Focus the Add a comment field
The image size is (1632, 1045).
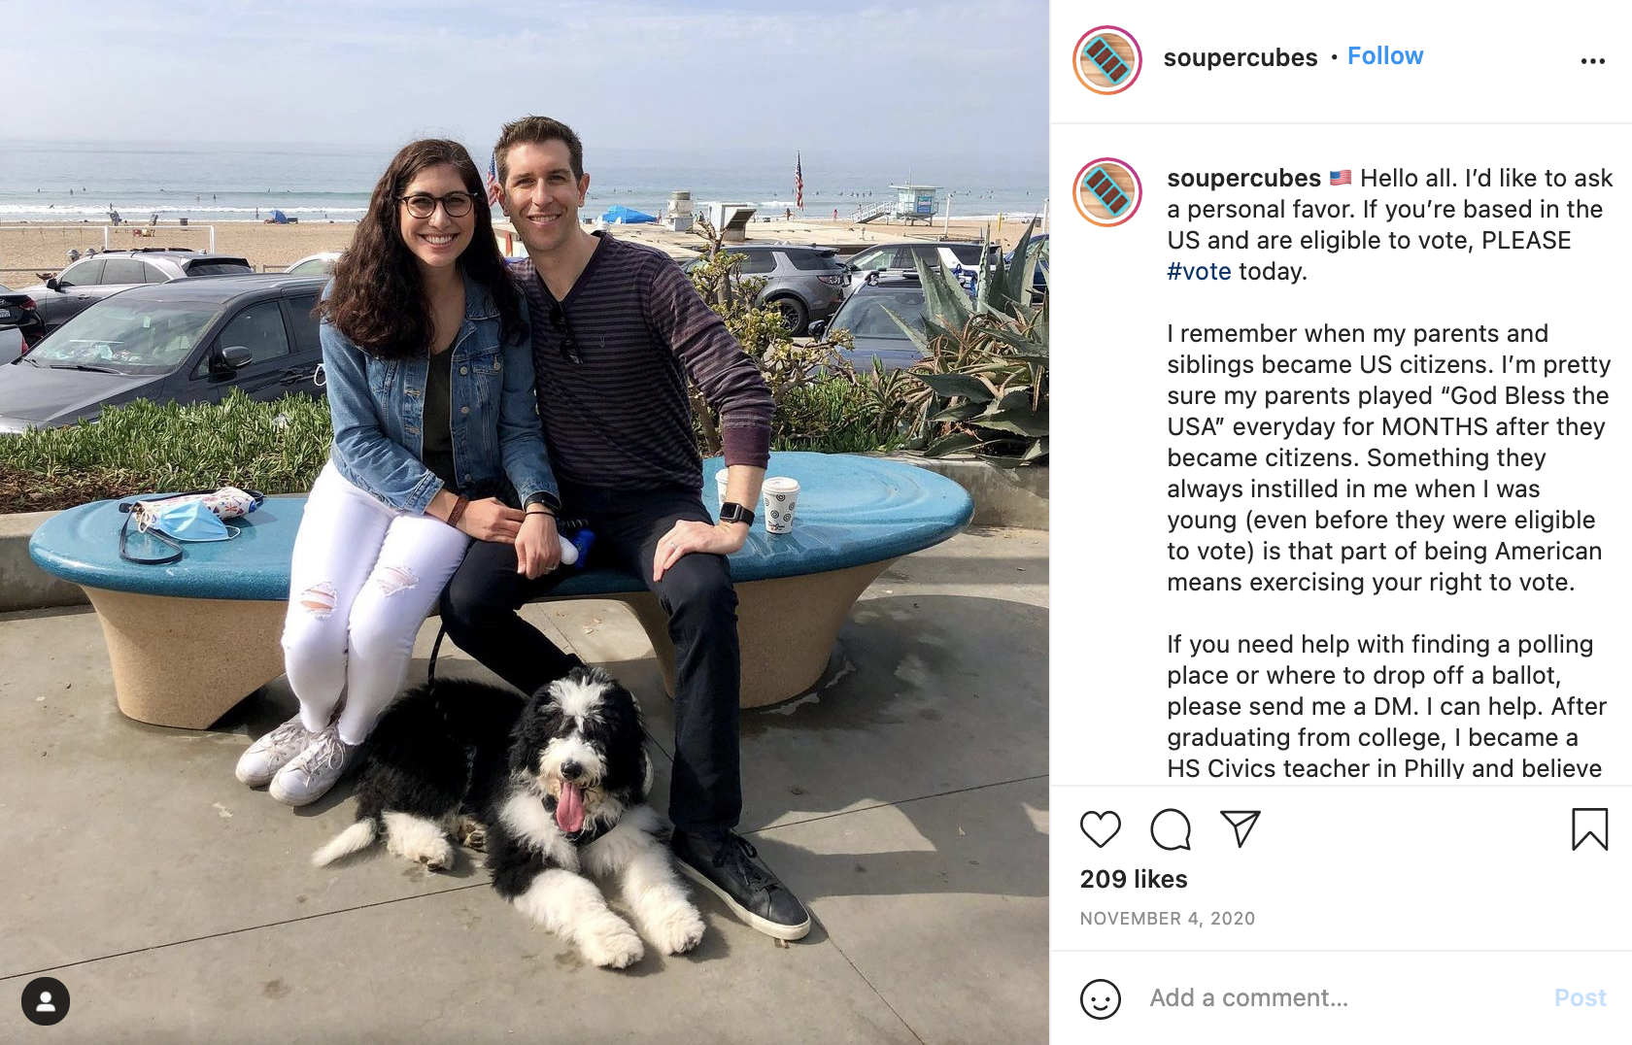[1341, 998]
